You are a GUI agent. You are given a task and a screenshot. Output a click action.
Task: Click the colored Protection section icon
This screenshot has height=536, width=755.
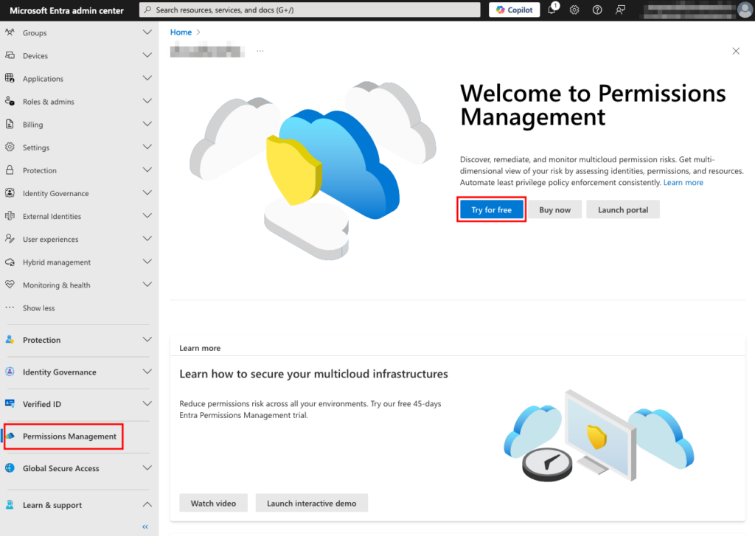click(x=10, y=339)
